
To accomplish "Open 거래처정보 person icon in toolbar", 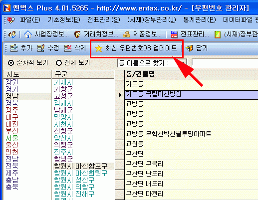I will click(77, 34).
